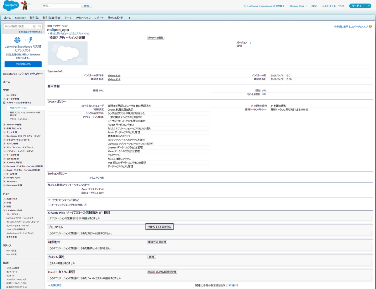This screenshot has width=376, height=289.
Task: Open ヘルプ & トレーニング link
Action: [333, 6]
